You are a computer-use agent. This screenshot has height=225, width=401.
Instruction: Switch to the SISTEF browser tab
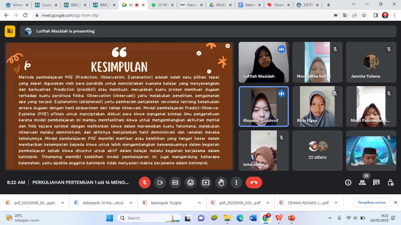[x=306, y=5]
